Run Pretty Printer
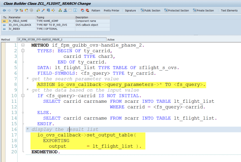Viewport: 241px width, 162px height. (111, 10)
